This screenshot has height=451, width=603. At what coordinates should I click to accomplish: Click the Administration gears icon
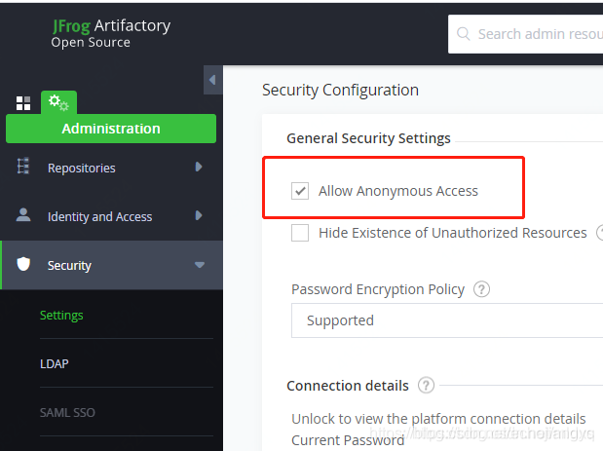tap(58, 102)
